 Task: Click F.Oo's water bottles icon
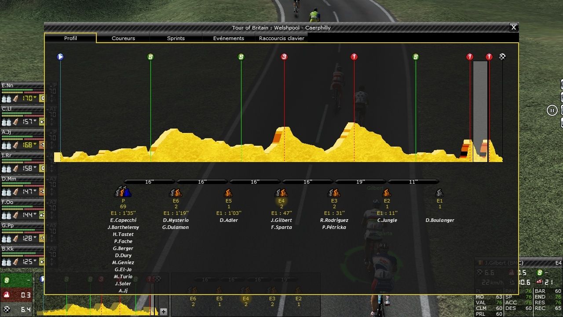(x=7, y=215)
